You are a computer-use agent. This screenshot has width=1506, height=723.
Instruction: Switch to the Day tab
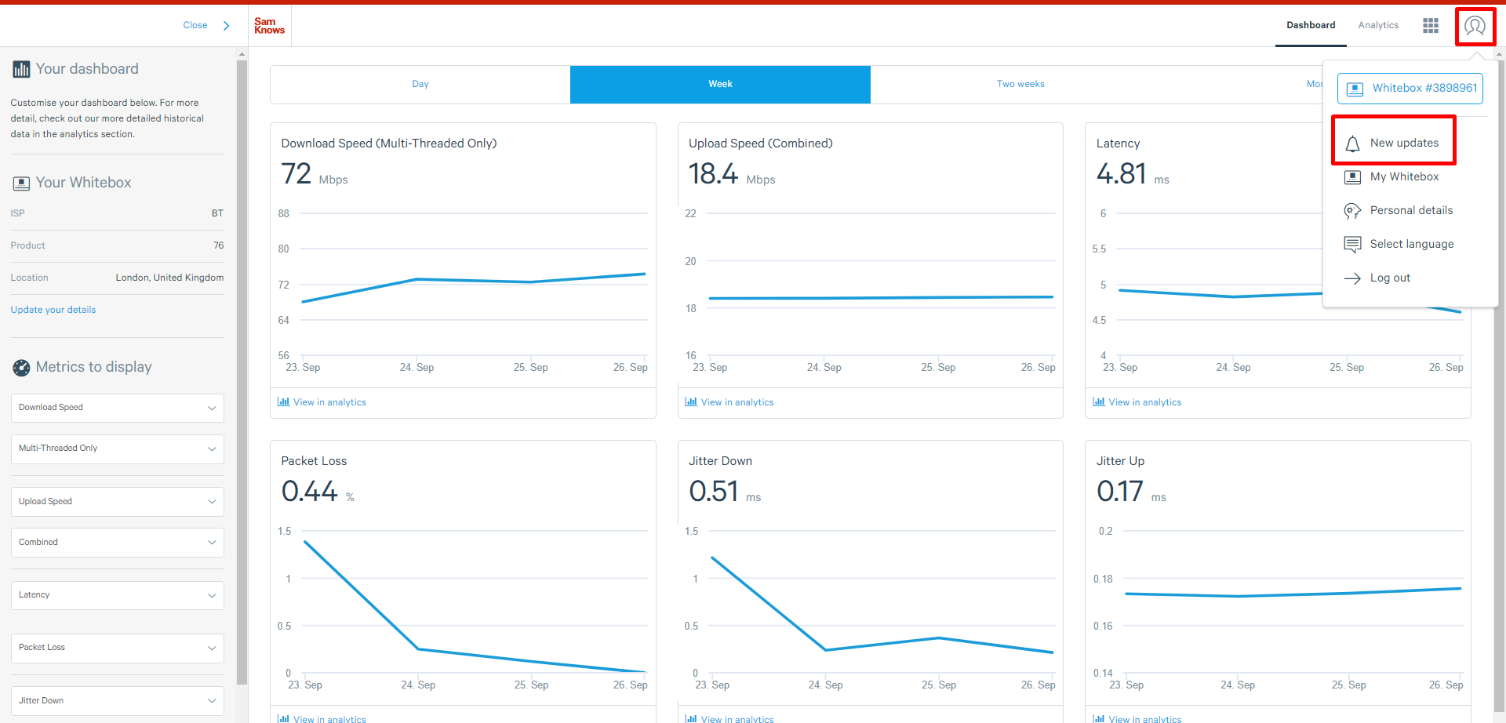[420, 85]
